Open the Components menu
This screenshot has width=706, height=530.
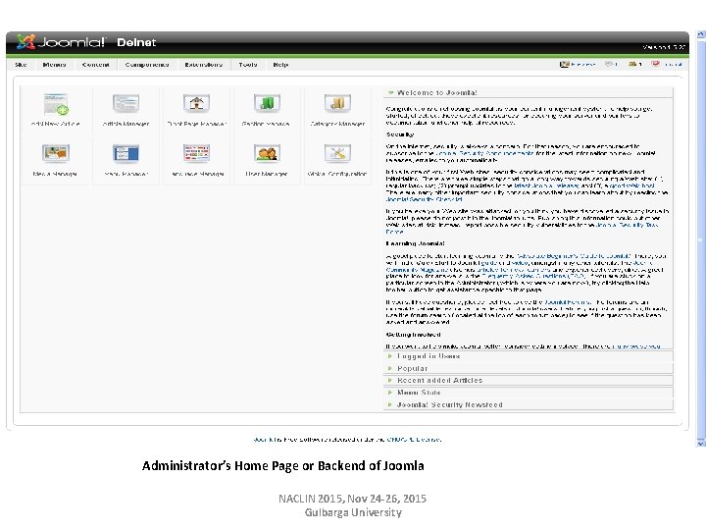pos(147,65)
